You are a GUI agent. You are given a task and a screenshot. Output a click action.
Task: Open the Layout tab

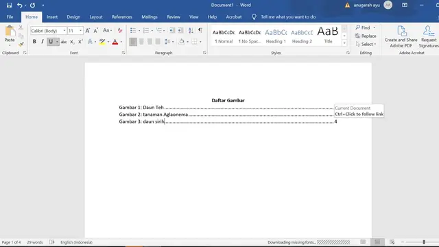coord(96,16)
